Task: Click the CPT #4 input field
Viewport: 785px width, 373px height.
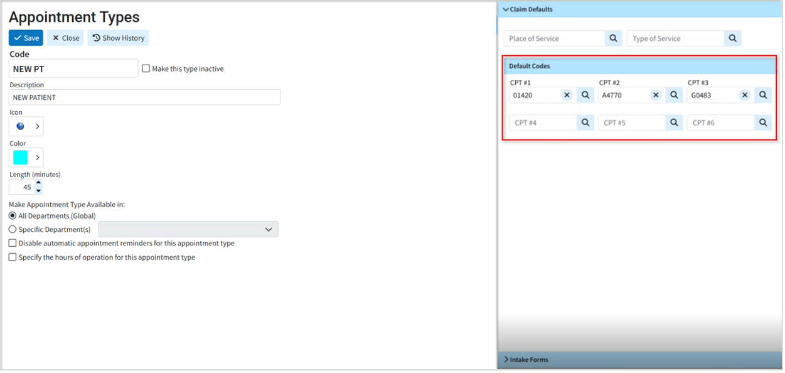Action: coord(543,122)
